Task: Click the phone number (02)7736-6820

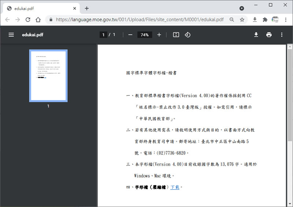Action: coord(171,153)
